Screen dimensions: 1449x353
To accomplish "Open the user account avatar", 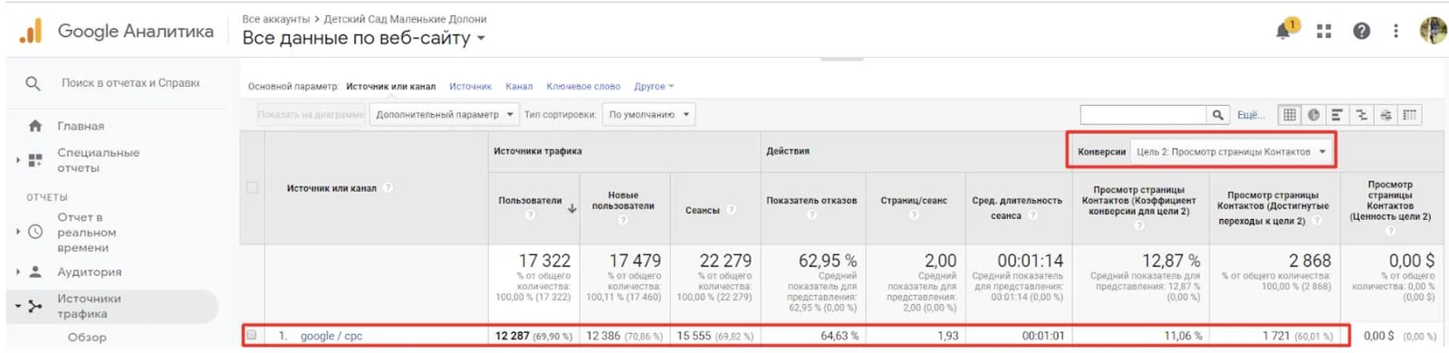I will [1433, 31].
